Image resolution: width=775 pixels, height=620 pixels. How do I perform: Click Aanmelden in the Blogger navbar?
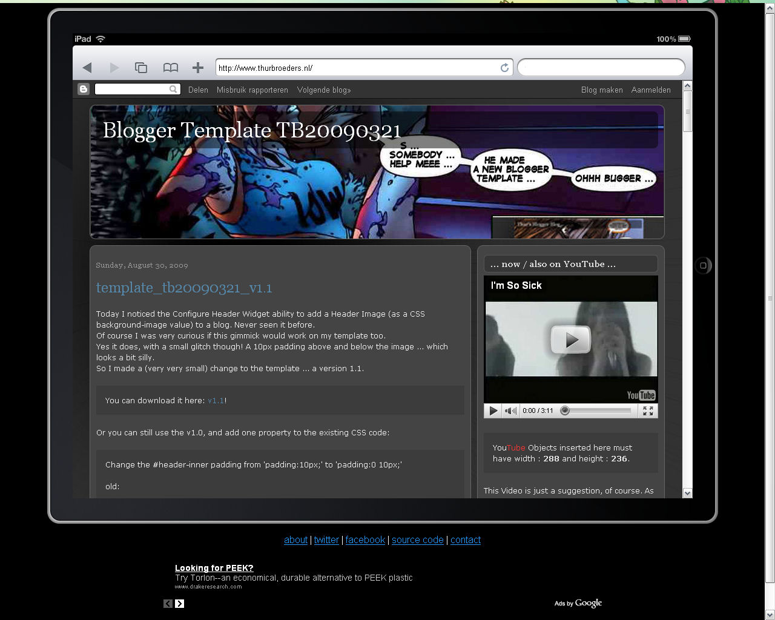pos(651,90)
